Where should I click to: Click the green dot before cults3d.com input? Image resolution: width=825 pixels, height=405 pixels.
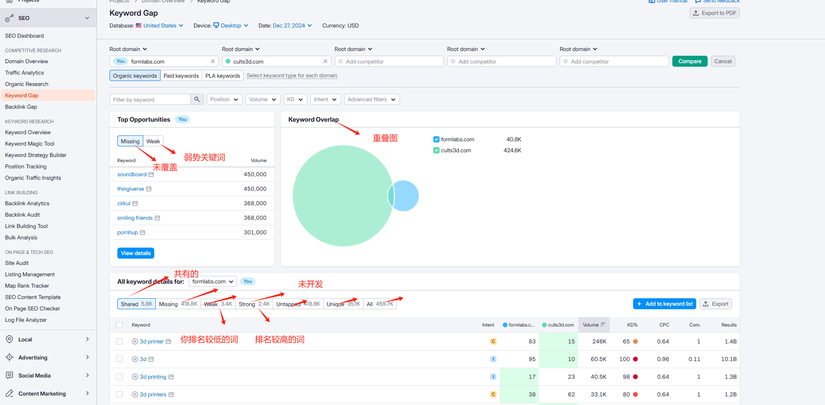tap(228, 61)
